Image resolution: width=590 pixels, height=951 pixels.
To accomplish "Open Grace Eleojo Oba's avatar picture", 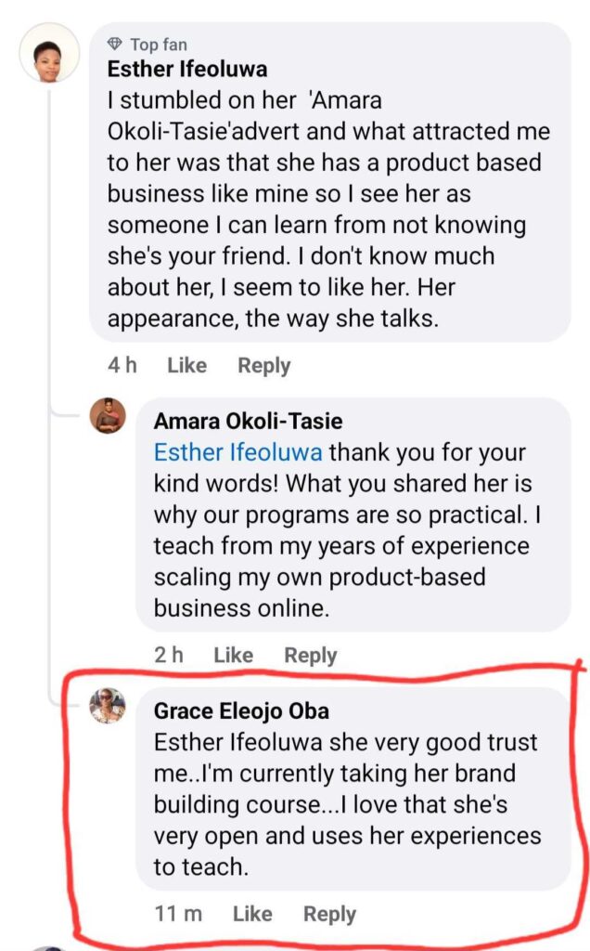I will [x=108, y=706].
